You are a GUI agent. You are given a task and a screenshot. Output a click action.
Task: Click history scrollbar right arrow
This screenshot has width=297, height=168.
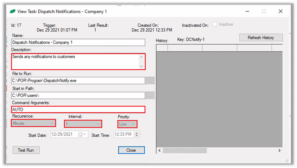(x=279, y=150)
